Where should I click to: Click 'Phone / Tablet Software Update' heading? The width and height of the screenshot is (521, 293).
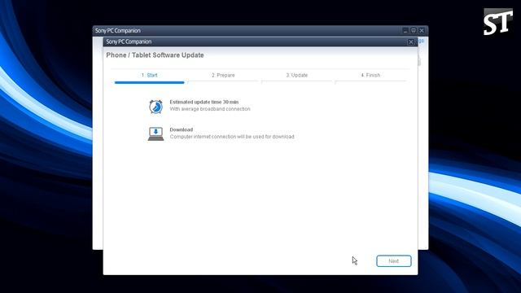pos(155,55)
